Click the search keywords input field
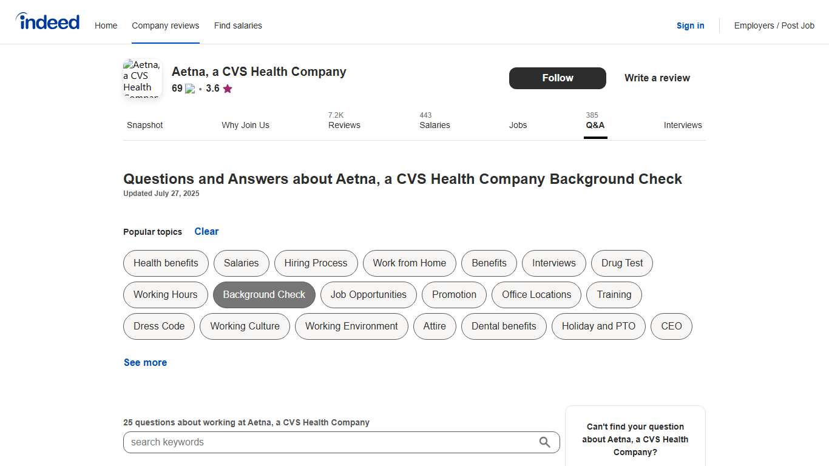Viewport: 829px width, 466px height. tap(340, 442)
